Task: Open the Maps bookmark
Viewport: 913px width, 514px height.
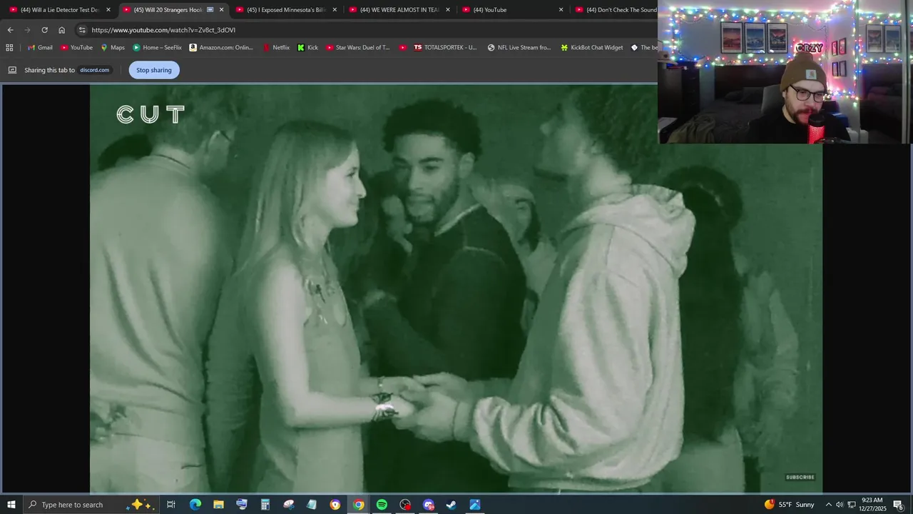Action: coord(113,48)
